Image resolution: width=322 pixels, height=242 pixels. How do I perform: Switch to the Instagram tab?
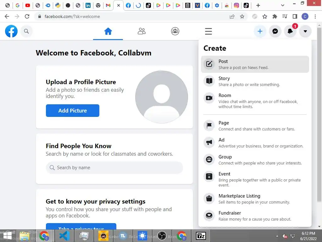(x=236, y=6)
